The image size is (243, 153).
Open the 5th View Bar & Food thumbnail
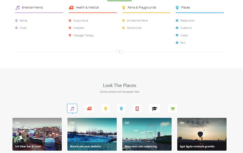(37, 134)
